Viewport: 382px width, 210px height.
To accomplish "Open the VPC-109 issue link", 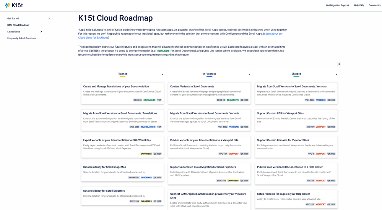I will coord(310,127).
